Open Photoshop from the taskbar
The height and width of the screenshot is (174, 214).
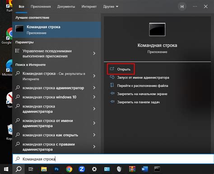pos(56,169)
